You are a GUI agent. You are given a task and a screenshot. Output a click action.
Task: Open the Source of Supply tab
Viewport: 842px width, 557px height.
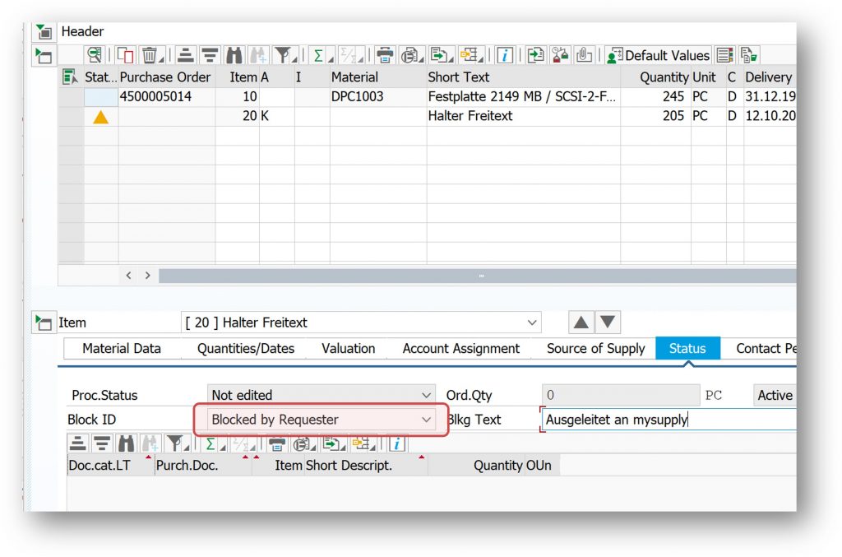click(595, 349)
